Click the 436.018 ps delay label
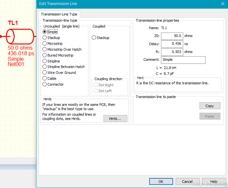 pos(21,53)
